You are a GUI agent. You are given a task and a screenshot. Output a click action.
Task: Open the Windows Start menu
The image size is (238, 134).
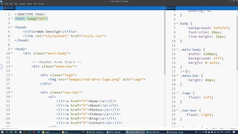click(2, 132)
